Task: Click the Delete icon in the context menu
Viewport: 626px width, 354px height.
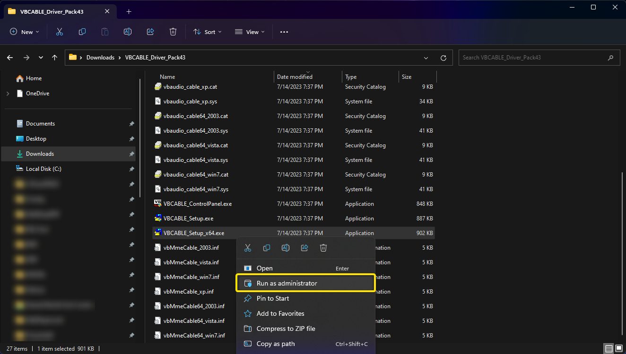Action: 323,248
